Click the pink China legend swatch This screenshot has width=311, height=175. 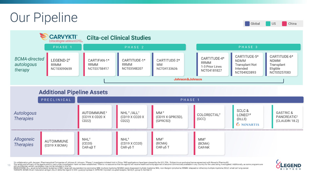click(284, 24)
